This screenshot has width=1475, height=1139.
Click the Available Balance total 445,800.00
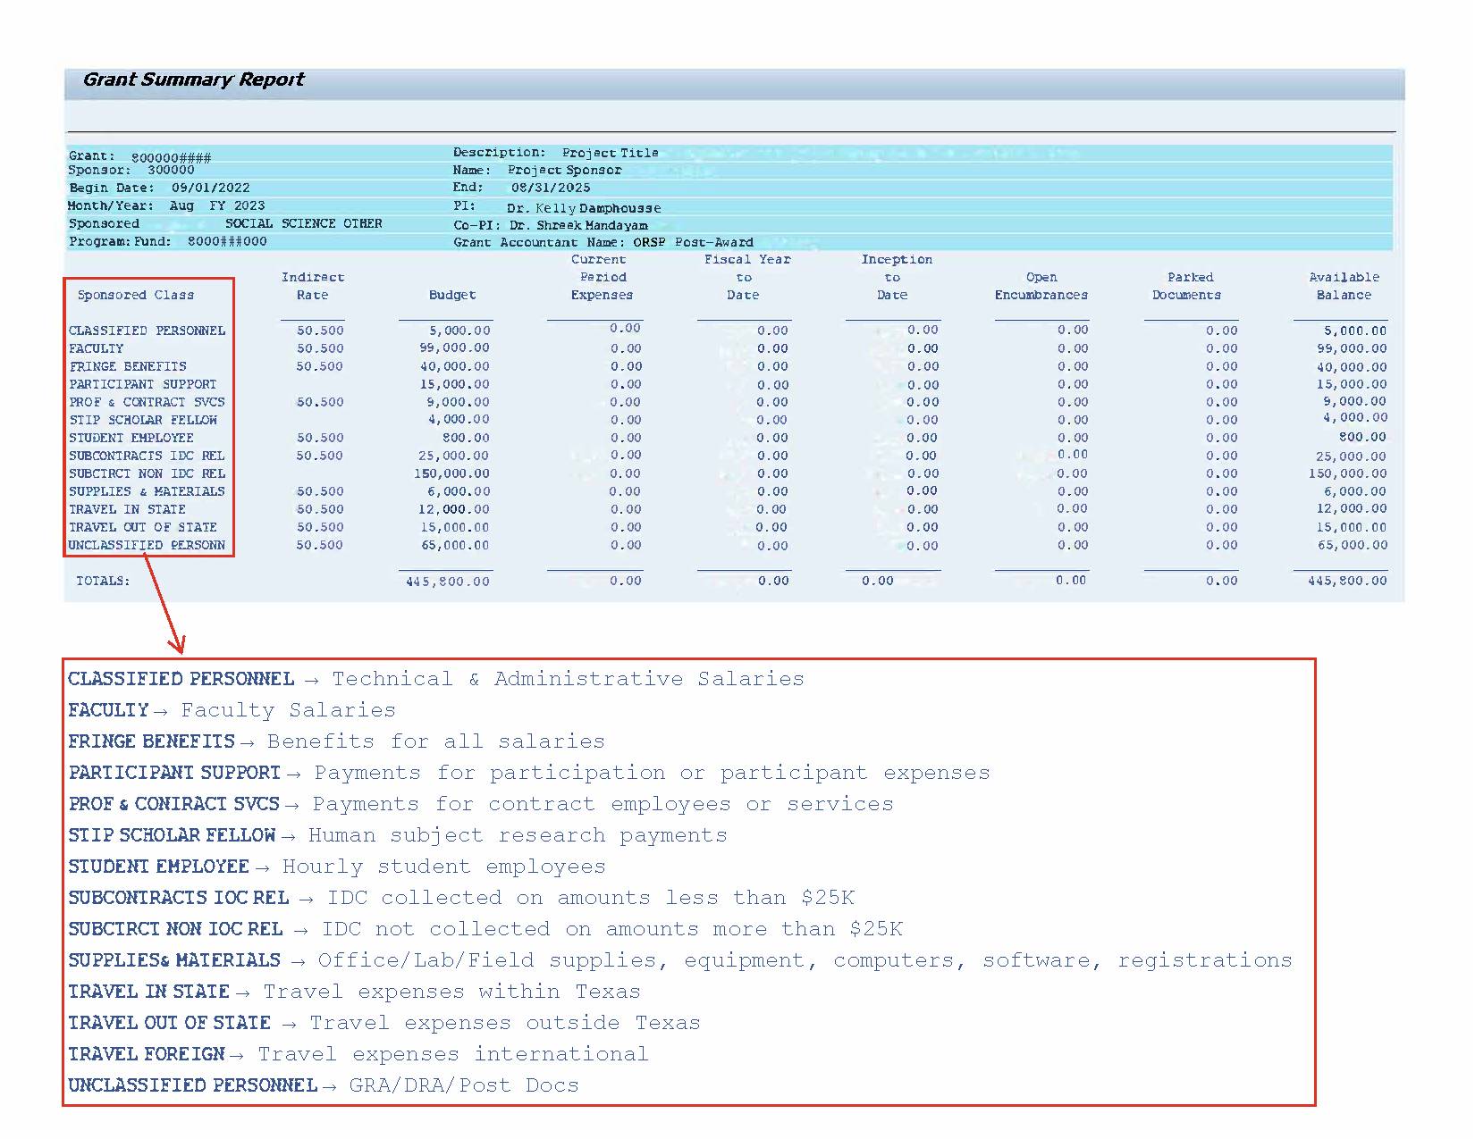(1347, 581)
